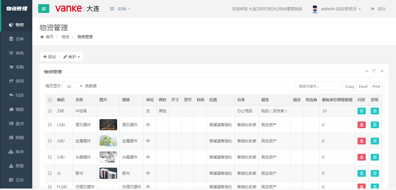Tick the checkbox for the ZXB row
Image resolution: width=396 pixels, height=190 pixels.
click(50, 111)
